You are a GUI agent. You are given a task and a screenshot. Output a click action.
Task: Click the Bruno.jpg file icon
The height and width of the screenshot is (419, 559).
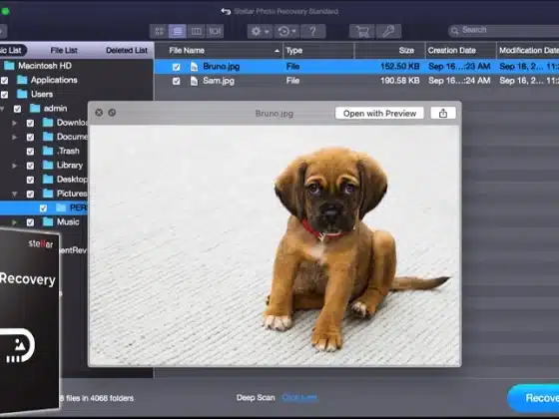(194, 67)
